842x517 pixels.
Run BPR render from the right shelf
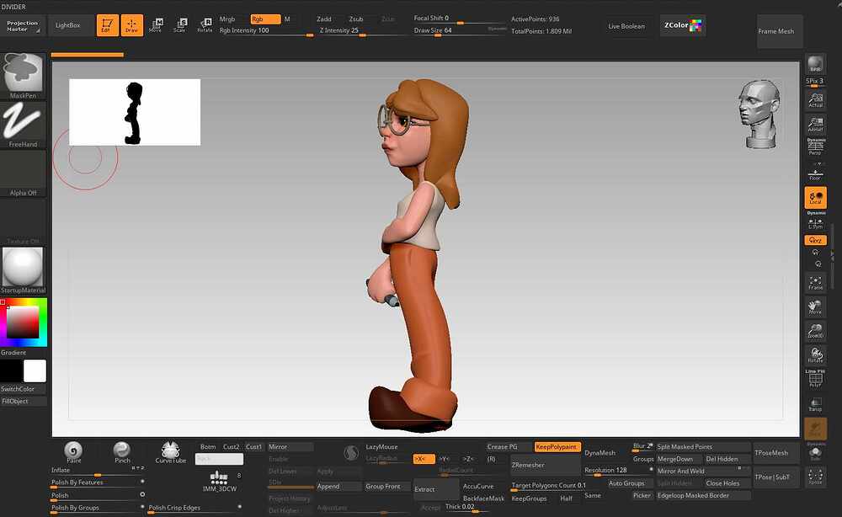point(815,65)
